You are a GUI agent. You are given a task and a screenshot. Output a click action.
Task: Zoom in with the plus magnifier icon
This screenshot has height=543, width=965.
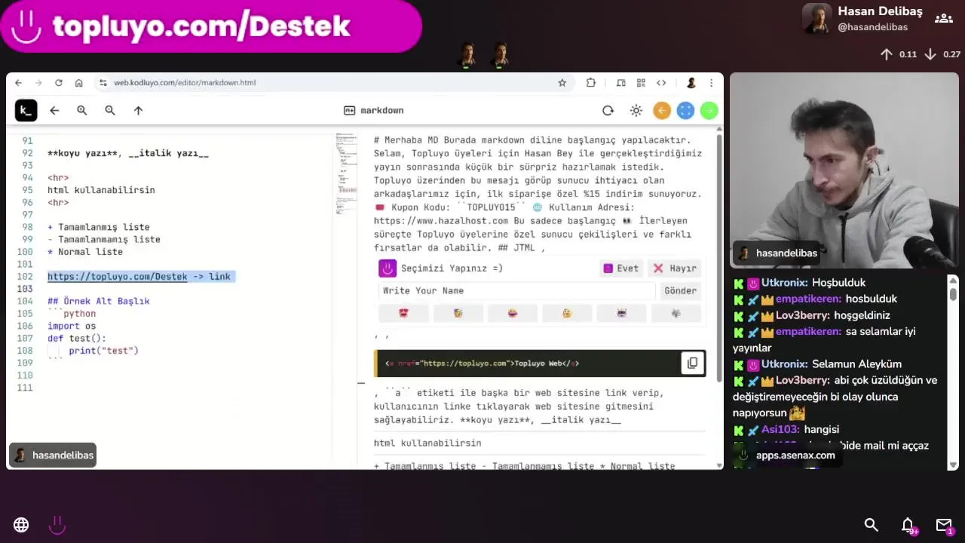pyautogui.click(x=82, y=111)
